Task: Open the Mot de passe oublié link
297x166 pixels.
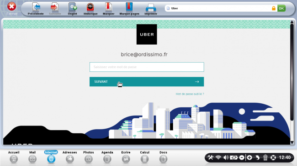Action: click(x=190, y=94)
